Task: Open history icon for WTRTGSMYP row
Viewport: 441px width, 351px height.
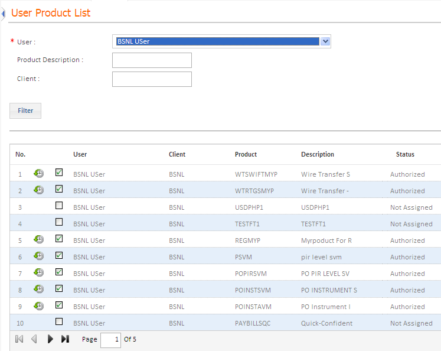Action: (x=38, y=190)
